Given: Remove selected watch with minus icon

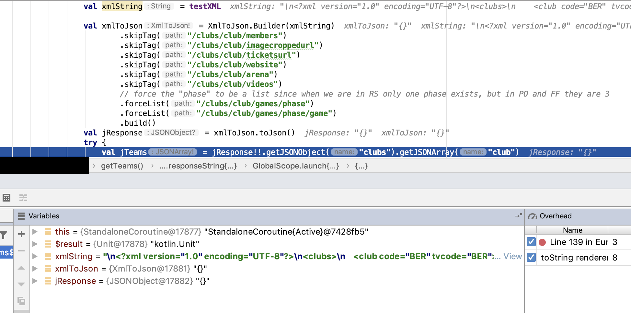Looking at the screenshot, I should click(x=21, y=251).
